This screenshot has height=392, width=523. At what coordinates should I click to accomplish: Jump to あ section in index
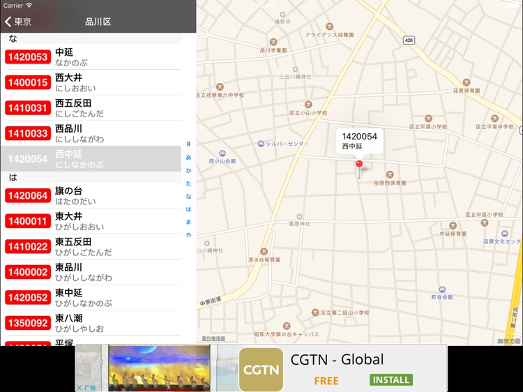click(x=188, y=157)
